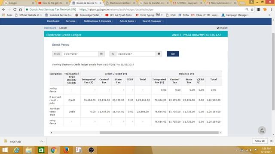The height and width of the screenshot is (154, 275).
Task: Close the downloads bar
Action: pyautogui.click(x=271, y=141)
